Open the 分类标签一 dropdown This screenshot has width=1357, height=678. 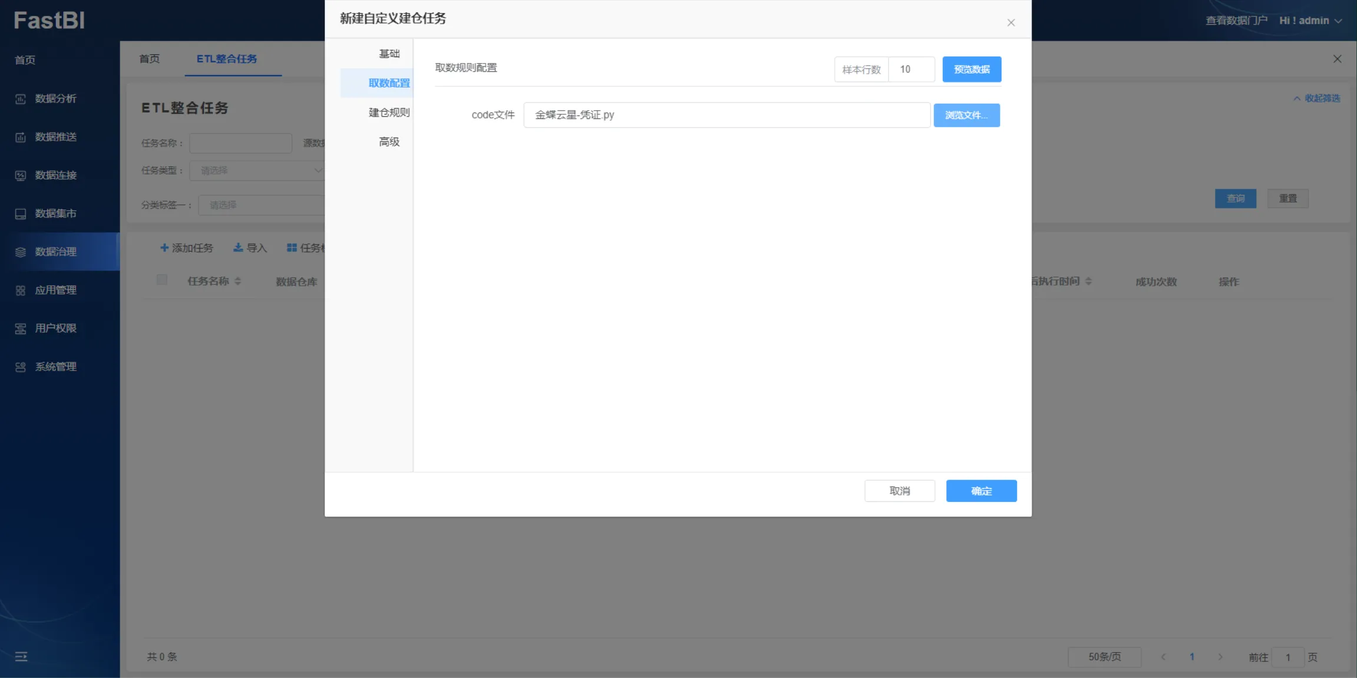click(x=262, y=205)
